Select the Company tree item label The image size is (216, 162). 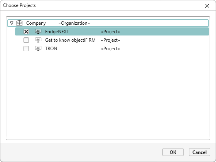point(36,23)
